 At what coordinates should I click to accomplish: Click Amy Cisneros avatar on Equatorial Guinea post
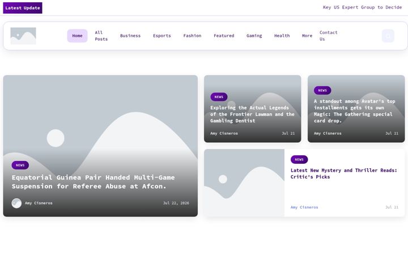(x=16, y=203)
